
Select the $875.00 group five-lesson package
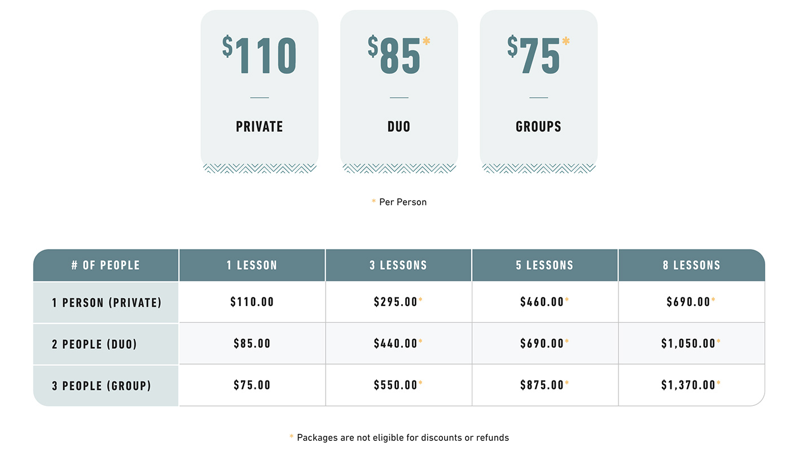click(x=542, y=385)
